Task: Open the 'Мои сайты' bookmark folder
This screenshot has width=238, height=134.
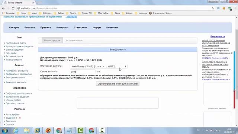Action: (x=101, y=13)
